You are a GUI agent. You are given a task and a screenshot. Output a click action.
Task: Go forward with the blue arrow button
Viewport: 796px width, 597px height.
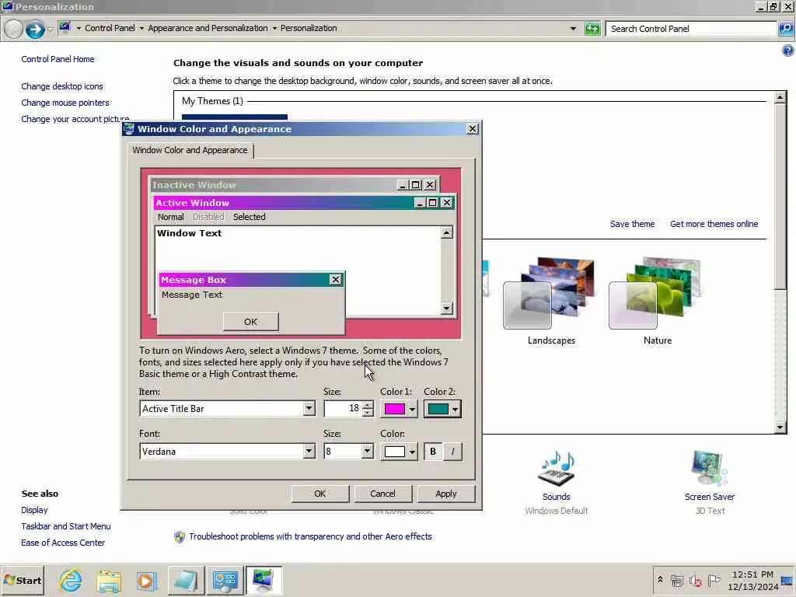click(x=35, y=29)
